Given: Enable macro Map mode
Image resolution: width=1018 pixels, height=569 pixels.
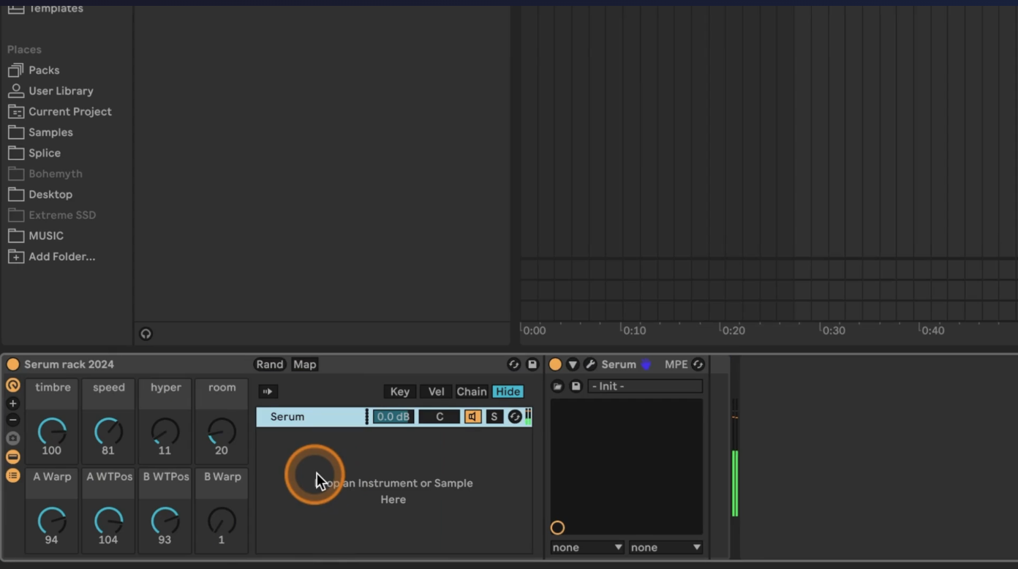Looking at the screenshot, I should [304, 364].
